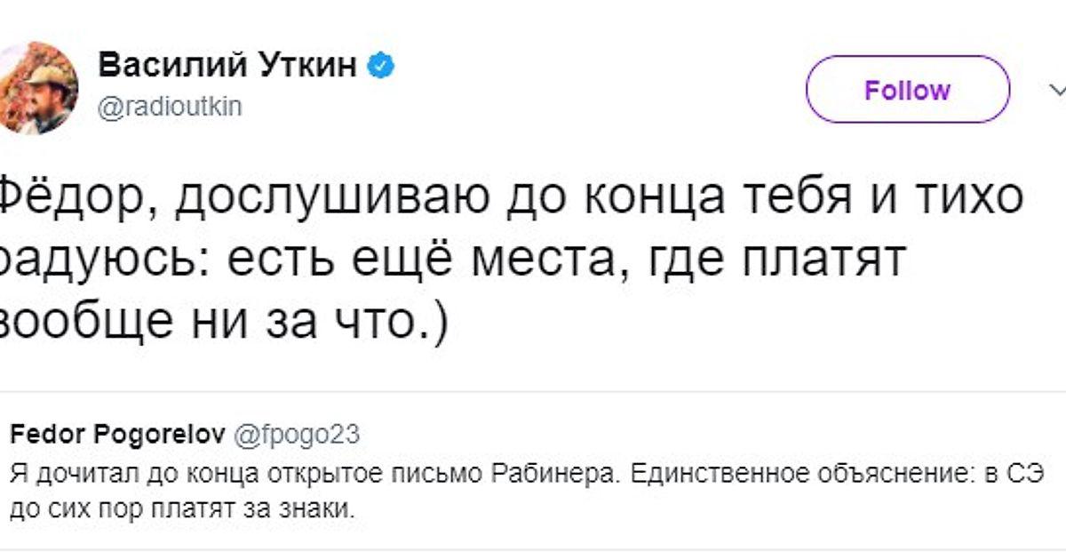Click the blue verified badge
Viewport: 1066px width, 560px height.
click(382, 66)
